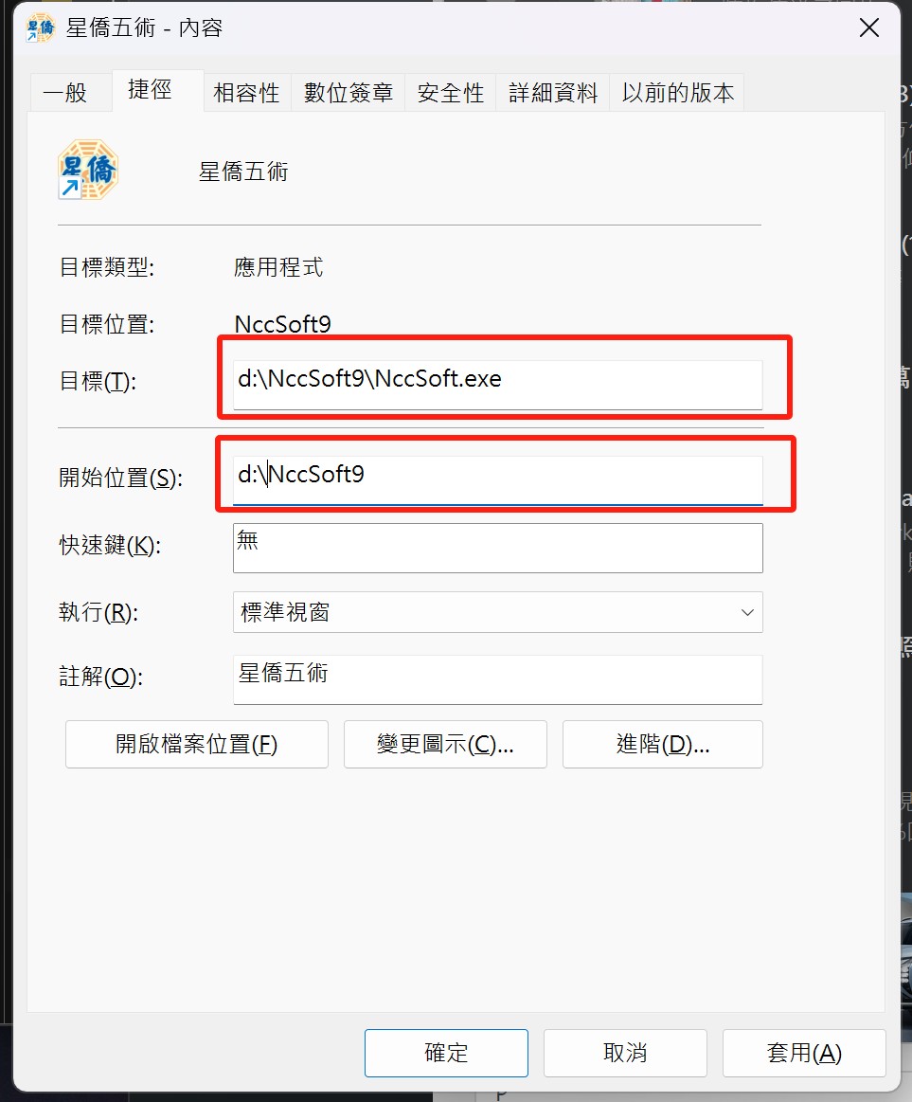
Task: Focus the 快速鍵 shortcut key field
Action: (x=497, y=548)
